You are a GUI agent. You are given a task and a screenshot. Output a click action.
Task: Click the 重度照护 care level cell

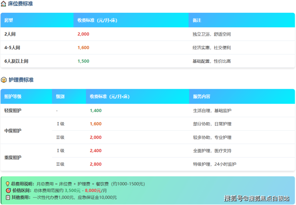pyautogui.click(x=13, y=157)
